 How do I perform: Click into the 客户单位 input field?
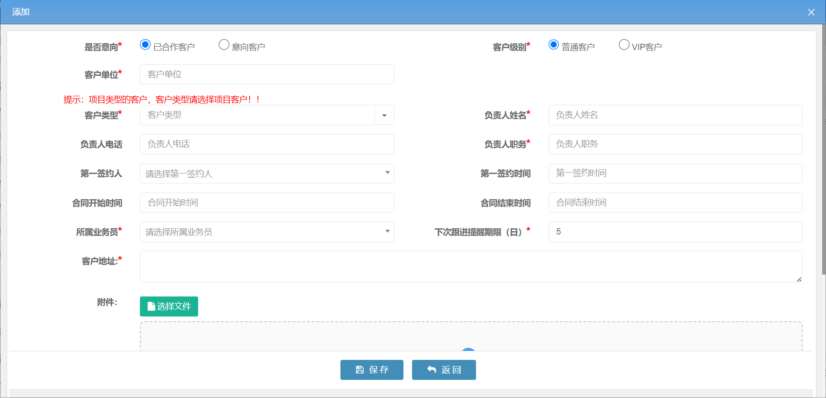tap(267, 74)
